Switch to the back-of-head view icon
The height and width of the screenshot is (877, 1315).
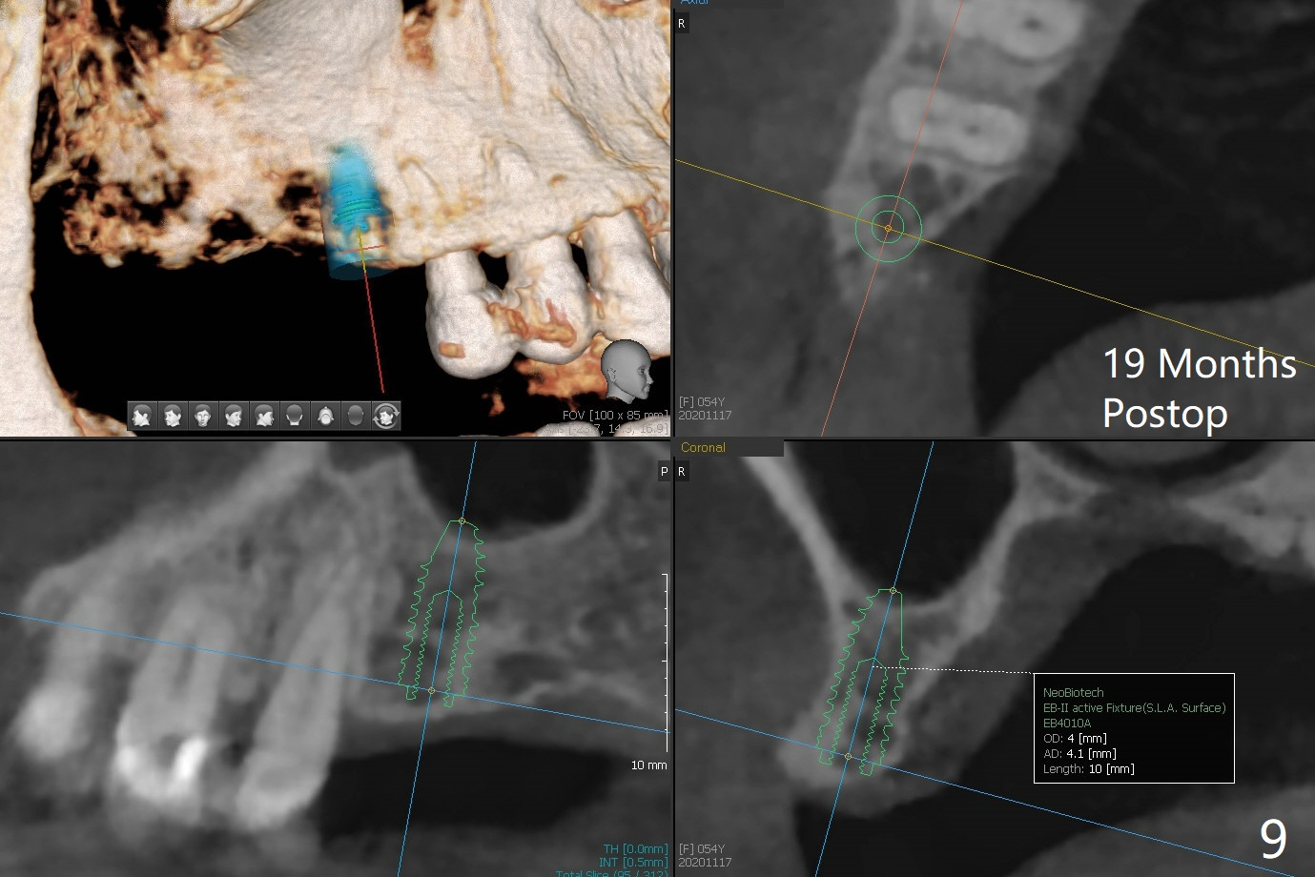pyautogui.click(x=295, y=416)
